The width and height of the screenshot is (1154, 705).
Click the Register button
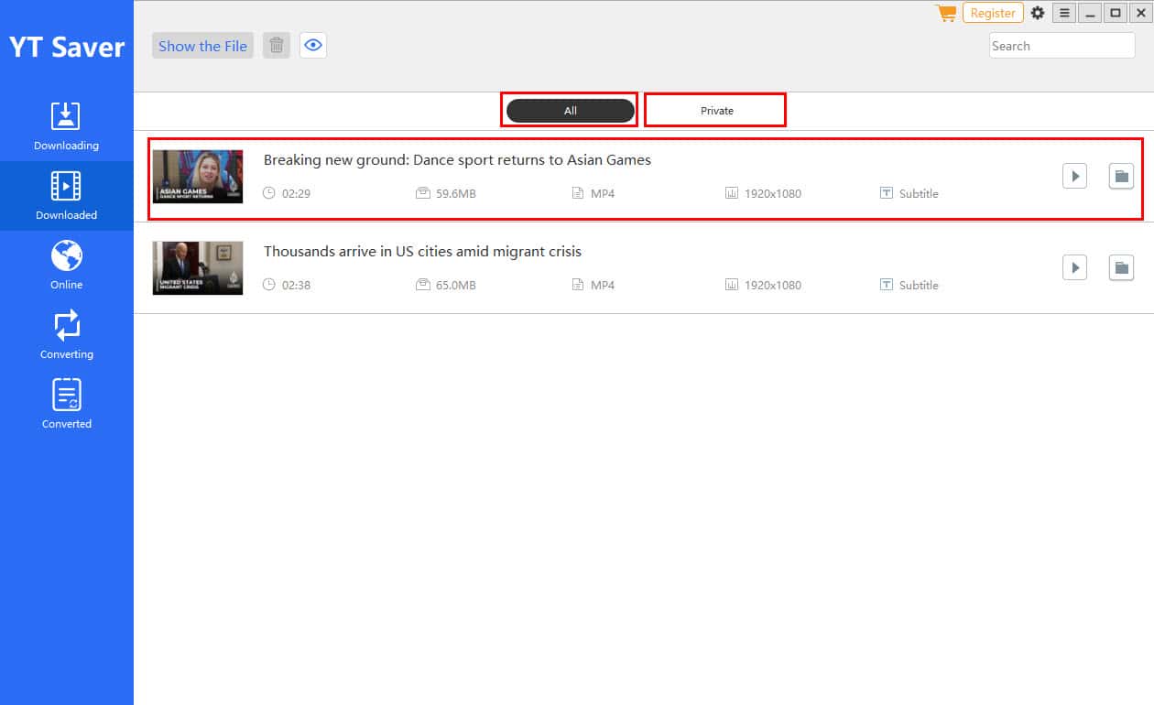point(993,13)
